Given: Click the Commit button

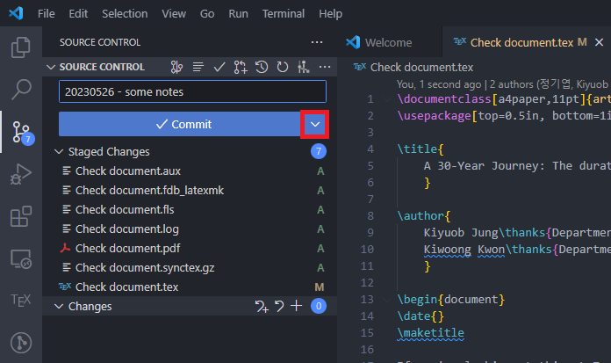Looking at the screenshot, I should click(x=180, y=124).
